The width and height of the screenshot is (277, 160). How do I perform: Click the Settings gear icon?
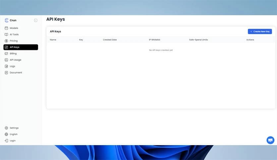click(6, 128)
